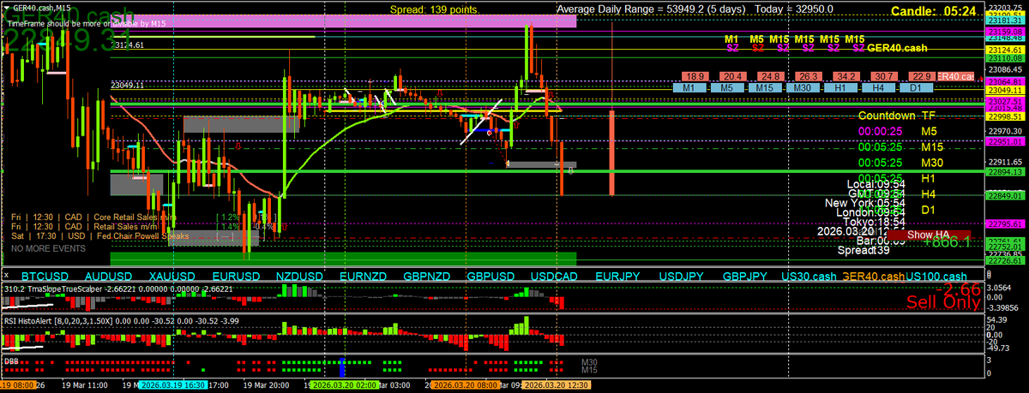Click the 18.9 red value box

click(695, 76)
